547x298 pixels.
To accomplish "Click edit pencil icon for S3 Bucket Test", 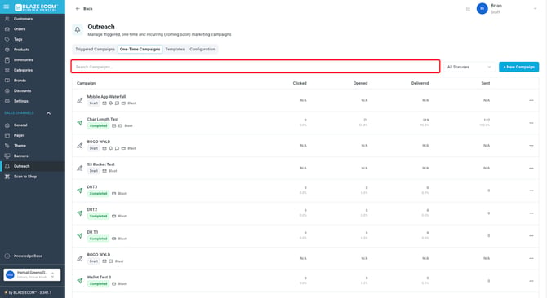I will [x=80, y=169].
